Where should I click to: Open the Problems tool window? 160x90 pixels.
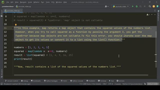click(91, 81)
